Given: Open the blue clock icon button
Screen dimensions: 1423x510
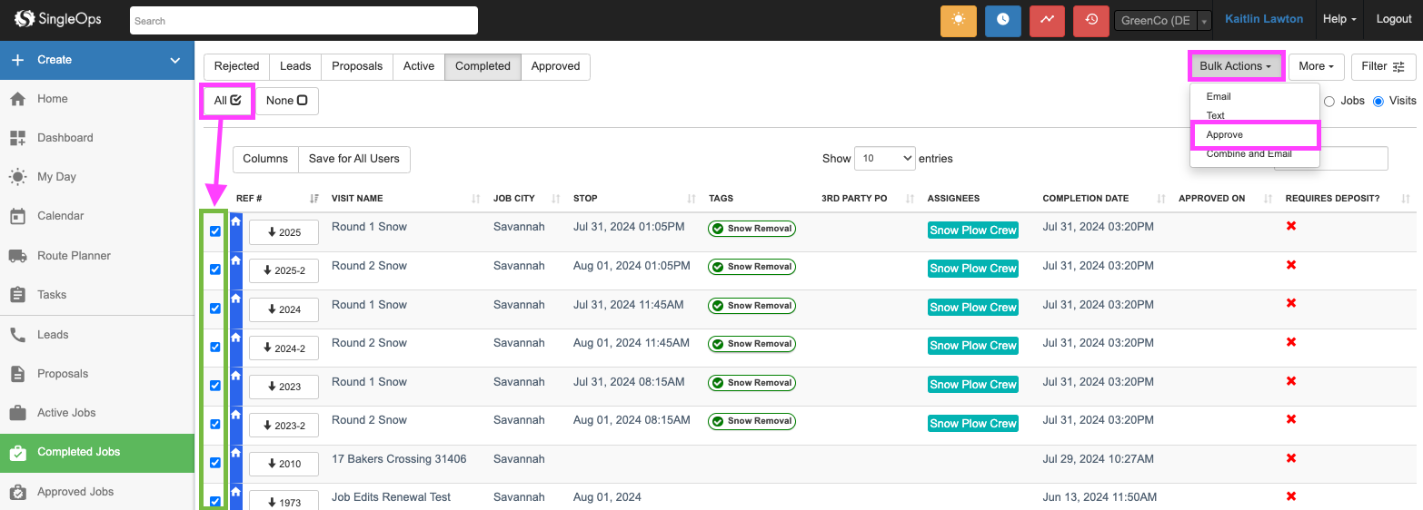Looking at the screenshot, I should [1002, 20].
